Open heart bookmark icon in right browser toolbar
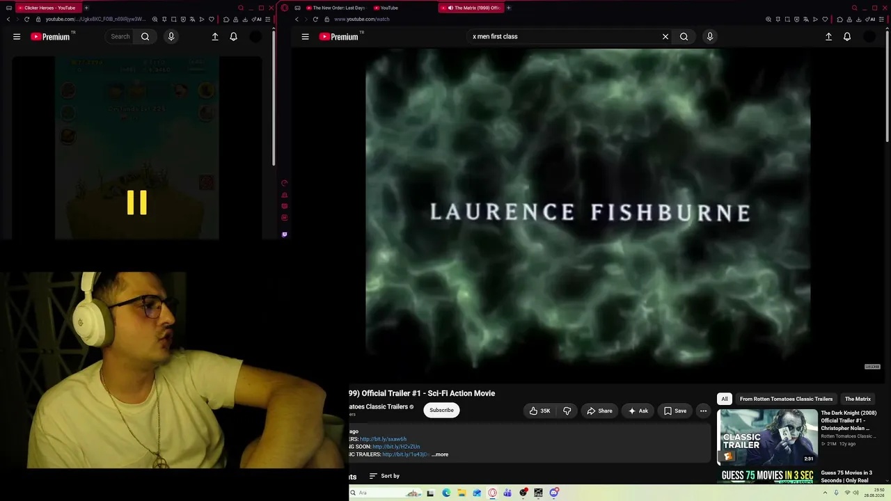The width and height of the screenshot is (891, 501). coord(825,19)
